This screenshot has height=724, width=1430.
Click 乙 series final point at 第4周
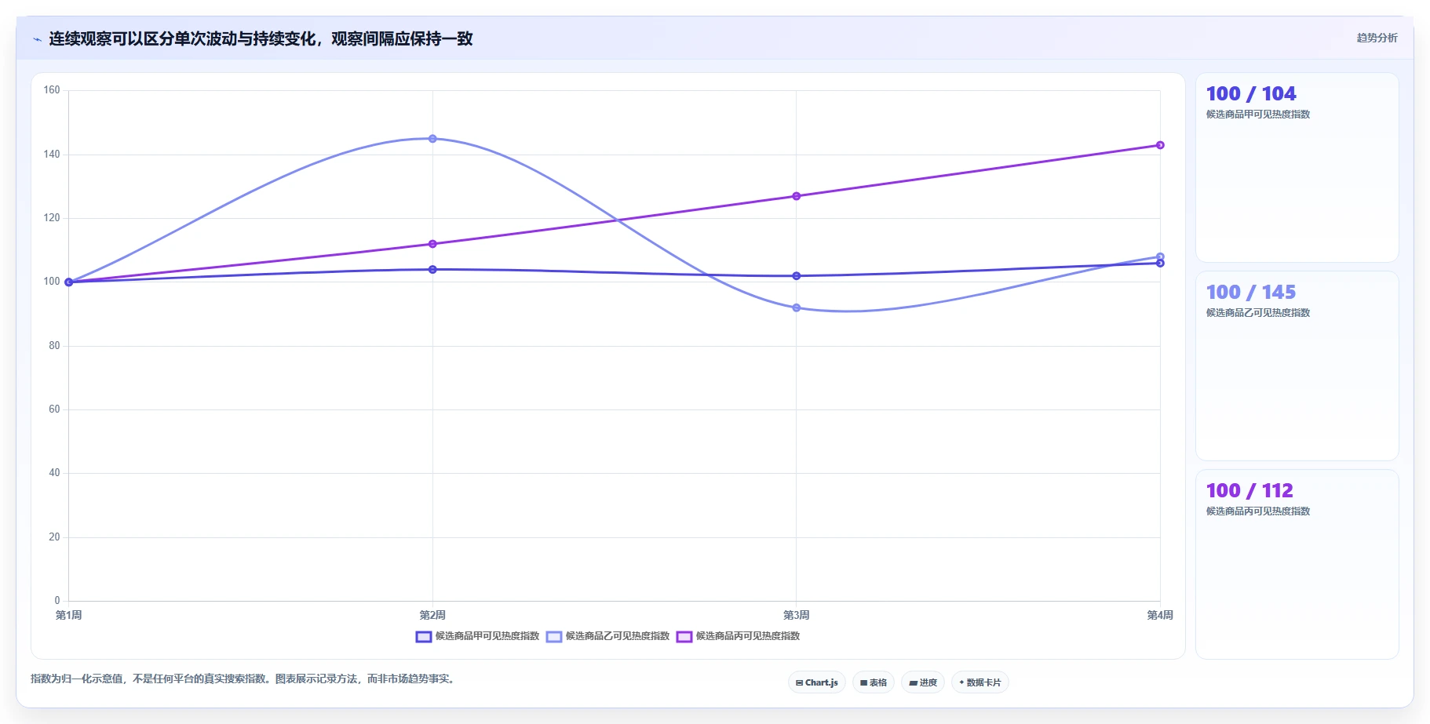point(1160,256)
